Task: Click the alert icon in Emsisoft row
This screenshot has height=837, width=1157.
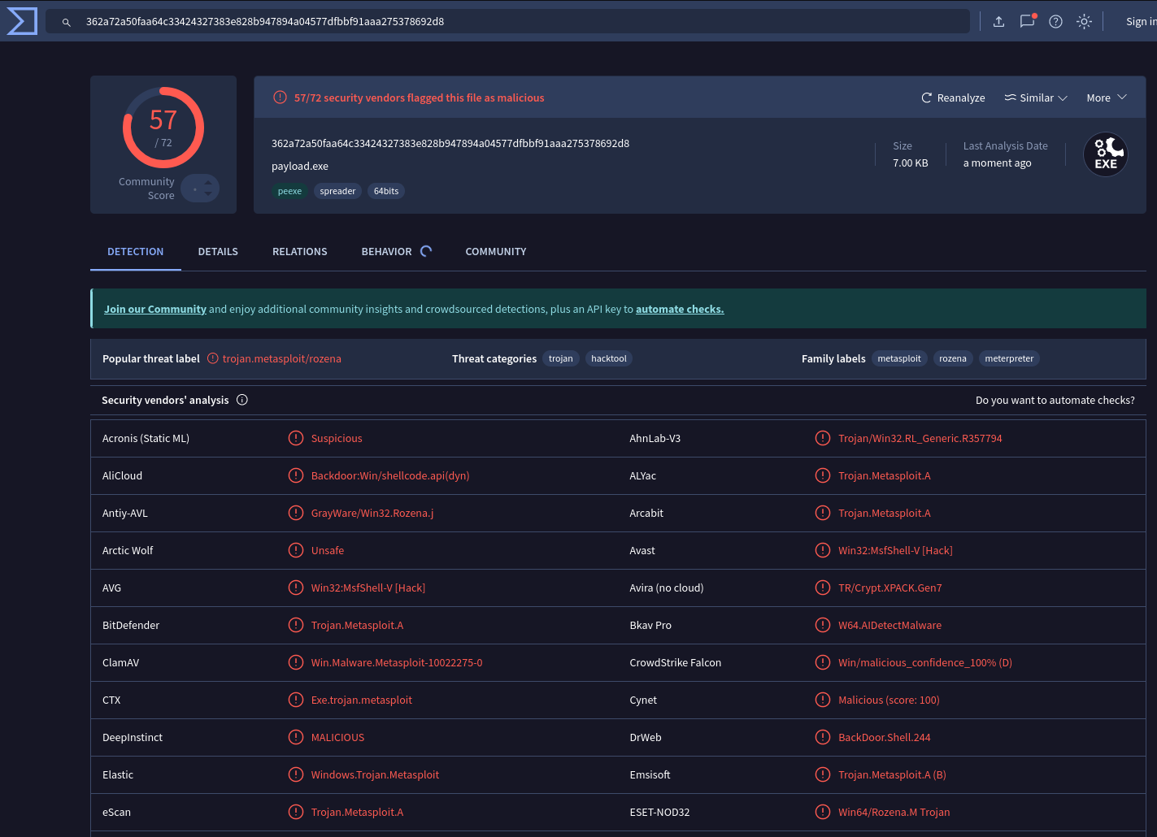Action: point(823,774)
